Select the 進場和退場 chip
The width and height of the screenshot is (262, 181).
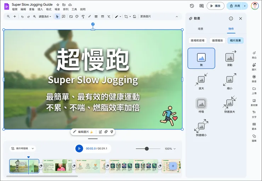pos(198,40)
